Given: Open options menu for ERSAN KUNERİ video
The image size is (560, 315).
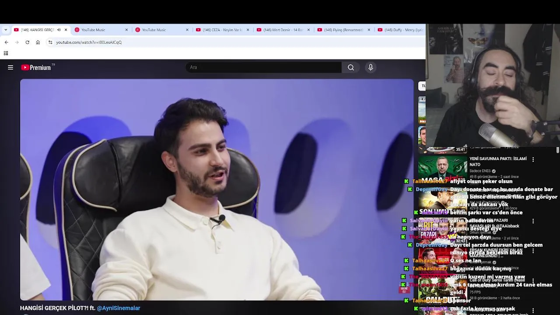Looking at the screenshot, I should tap(533, 251).
